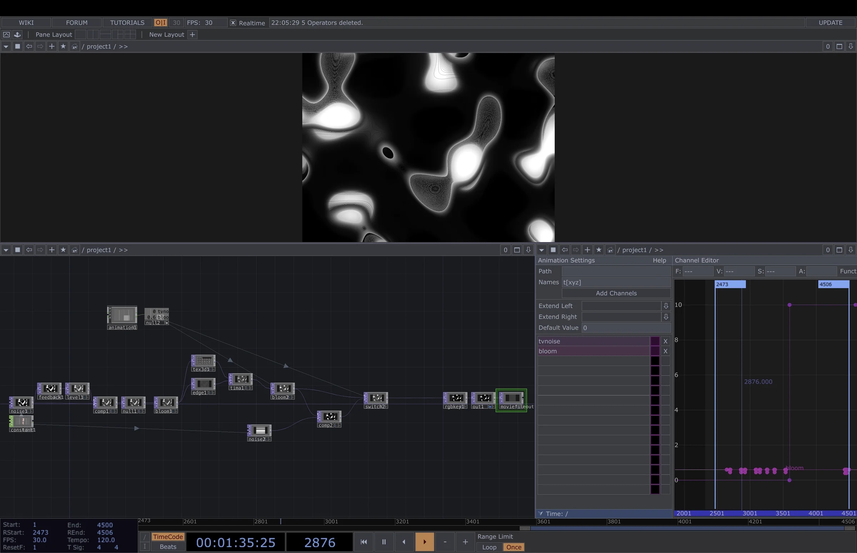
Task: Select the four-pane grid layout icon
Action: 130,35
